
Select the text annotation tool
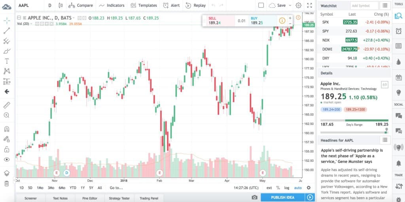[x=7, y=61]
